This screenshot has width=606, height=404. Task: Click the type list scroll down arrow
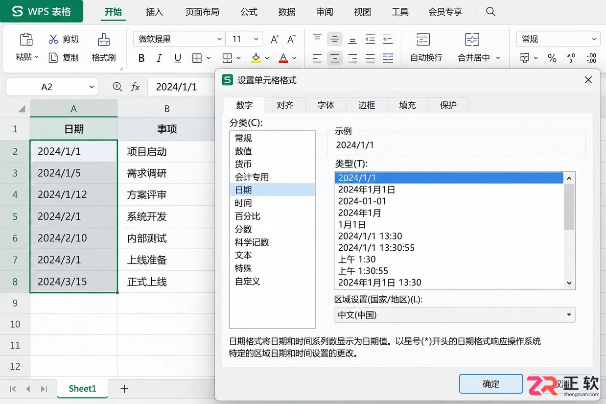tap(569, 283)
